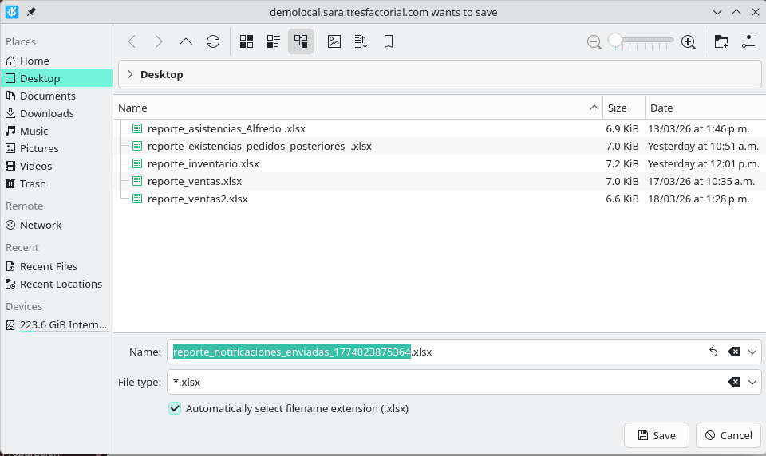This screenshot has height=456, width=766.
Task: Click the Cancel button
Action: tap(728, 435)
